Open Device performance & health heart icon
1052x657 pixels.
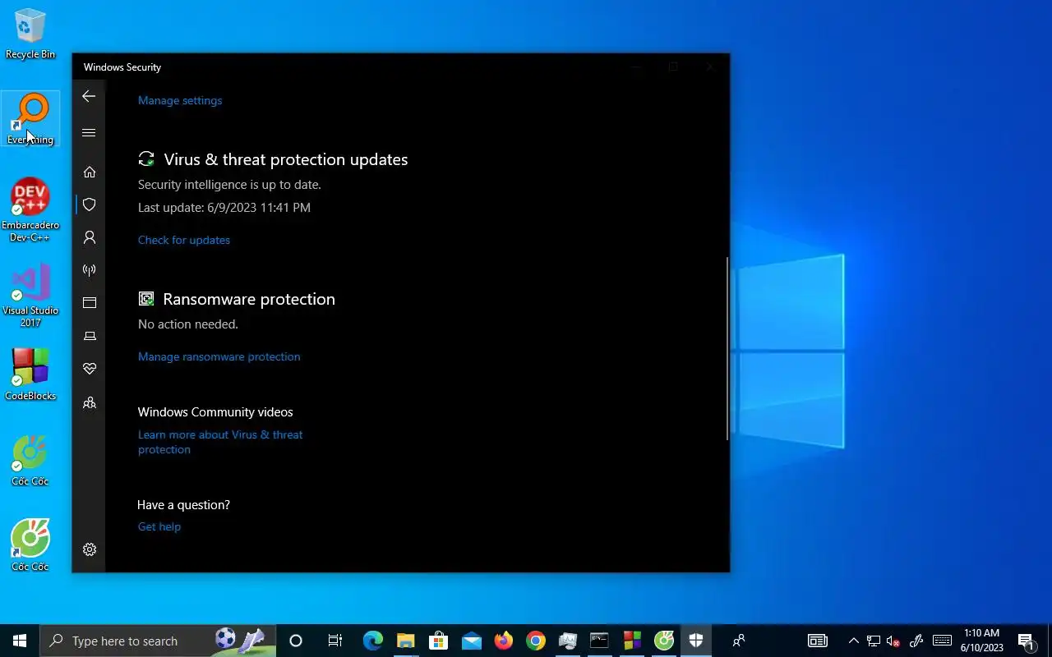tap(90, 369)
